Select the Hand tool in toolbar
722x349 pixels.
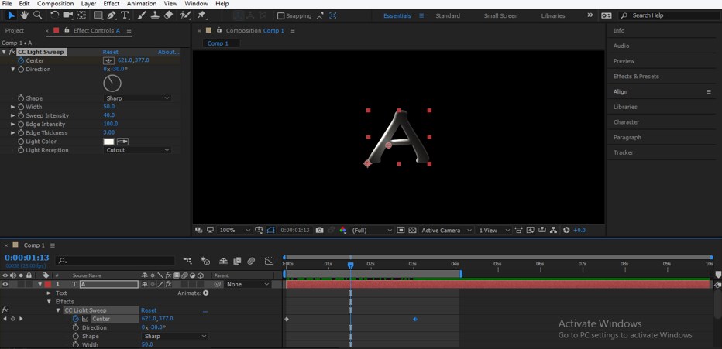click(24, 15)
